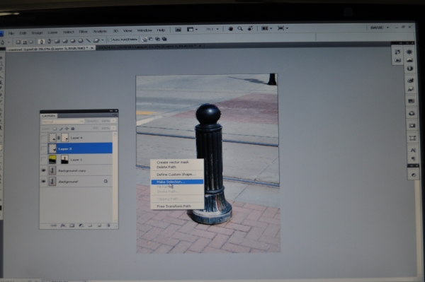Viewport: 425px width, 282px height.
Task: Expand the BASIC workspace switcher dropdown
Action: 380,28
